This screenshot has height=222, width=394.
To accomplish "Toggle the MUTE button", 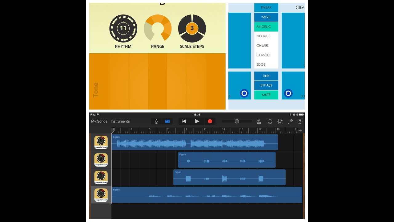I will point(266,95).
